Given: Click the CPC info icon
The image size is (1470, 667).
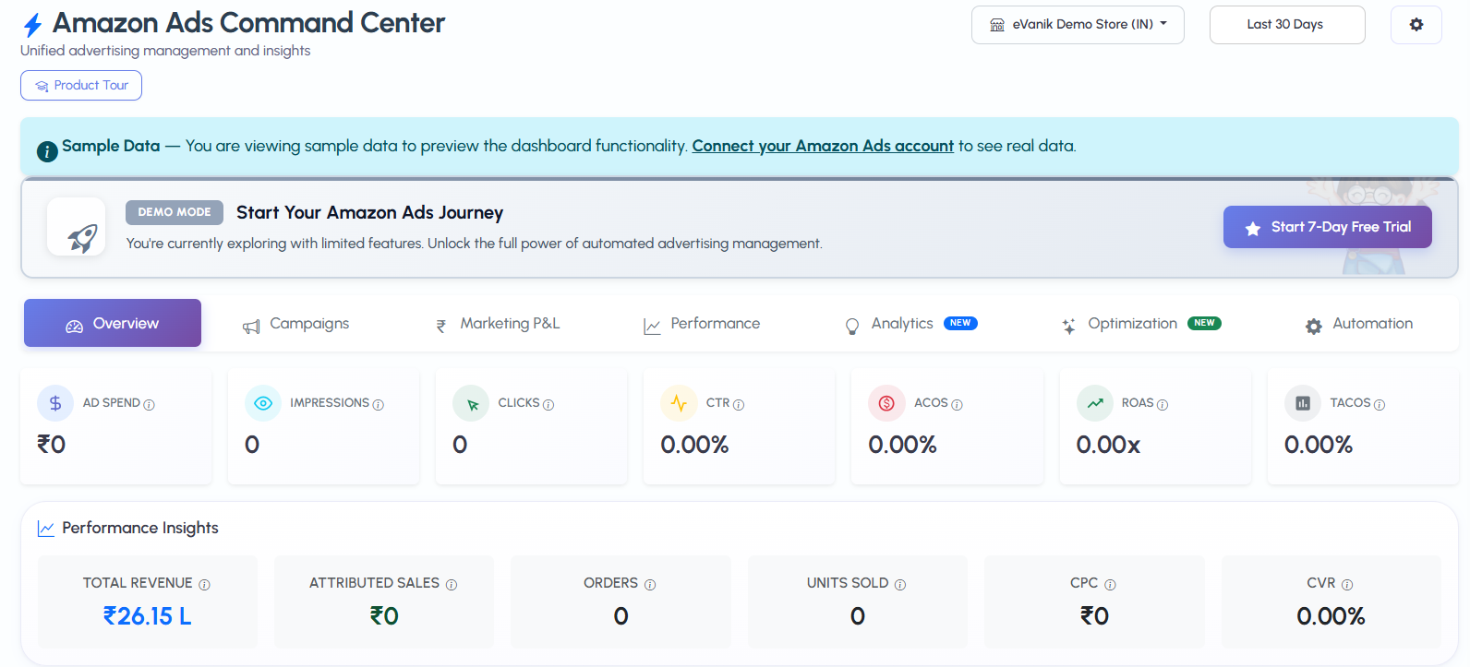Looking at the screenshot, I should tap(1110, 584).
